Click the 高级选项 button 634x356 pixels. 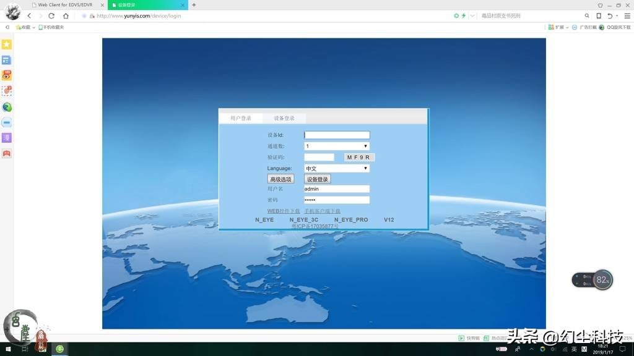click(281, 179)
